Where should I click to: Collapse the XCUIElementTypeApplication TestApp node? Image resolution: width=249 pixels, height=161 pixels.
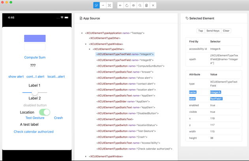82,33
